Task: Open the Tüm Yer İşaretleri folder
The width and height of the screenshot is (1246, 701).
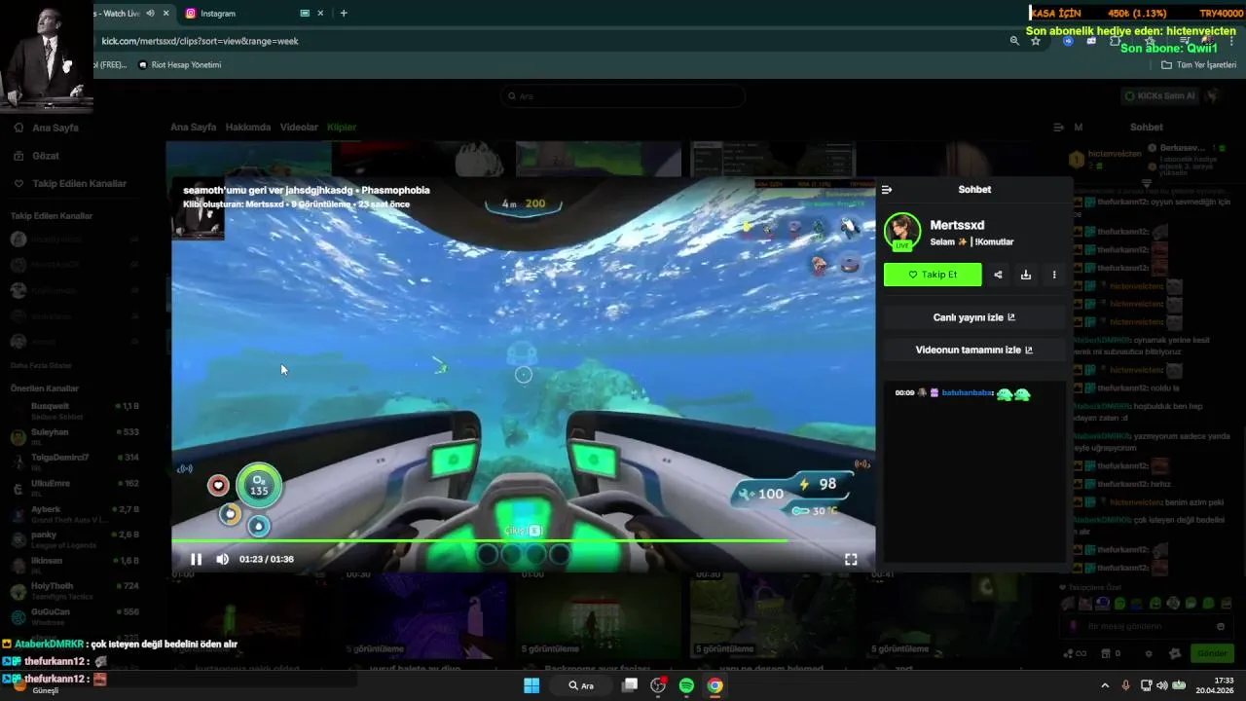Action: tap(1198, 65)
